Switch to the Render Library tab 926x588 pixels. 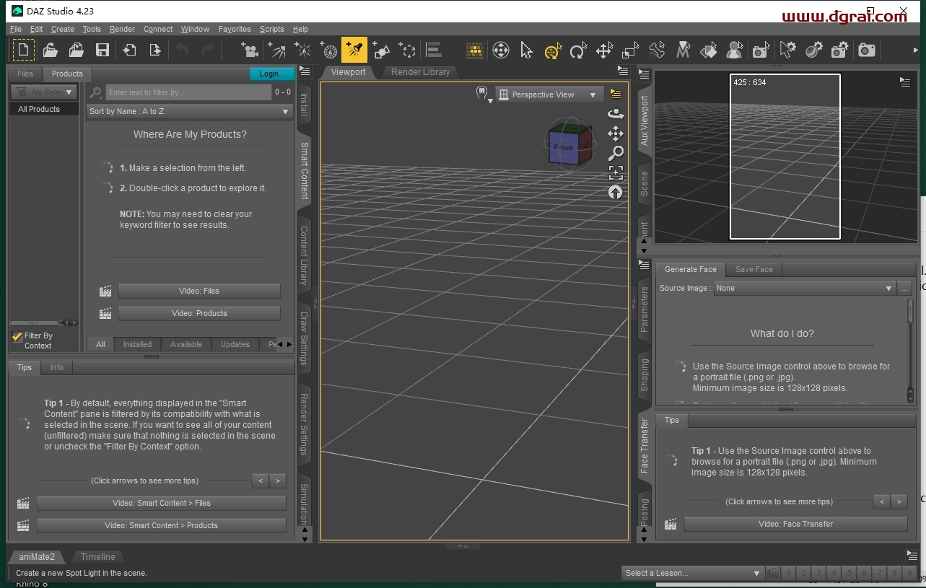(x=420, y=72)
